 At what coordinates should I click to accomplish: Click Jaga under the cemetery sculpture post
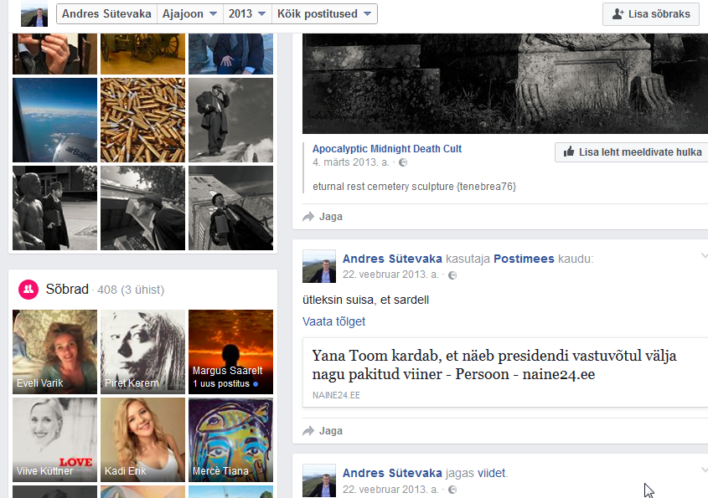tap(330, 217)
